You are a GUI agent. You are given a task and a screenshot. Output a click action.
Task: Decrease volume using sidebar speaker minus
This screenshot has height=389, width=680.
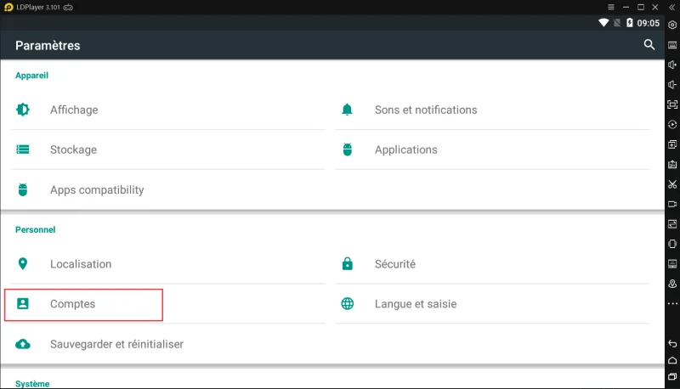click(x=672, y=85)
